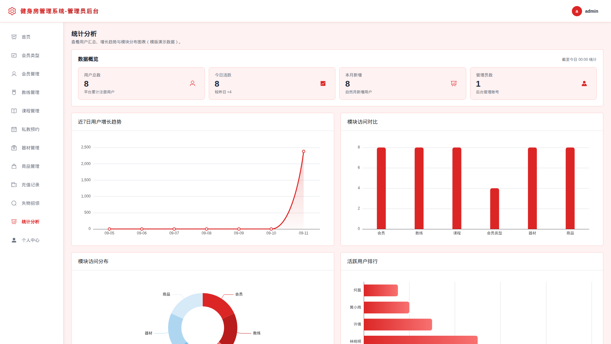Click the admin avatar circle
611x344 pixels.
tap(577, 11)
